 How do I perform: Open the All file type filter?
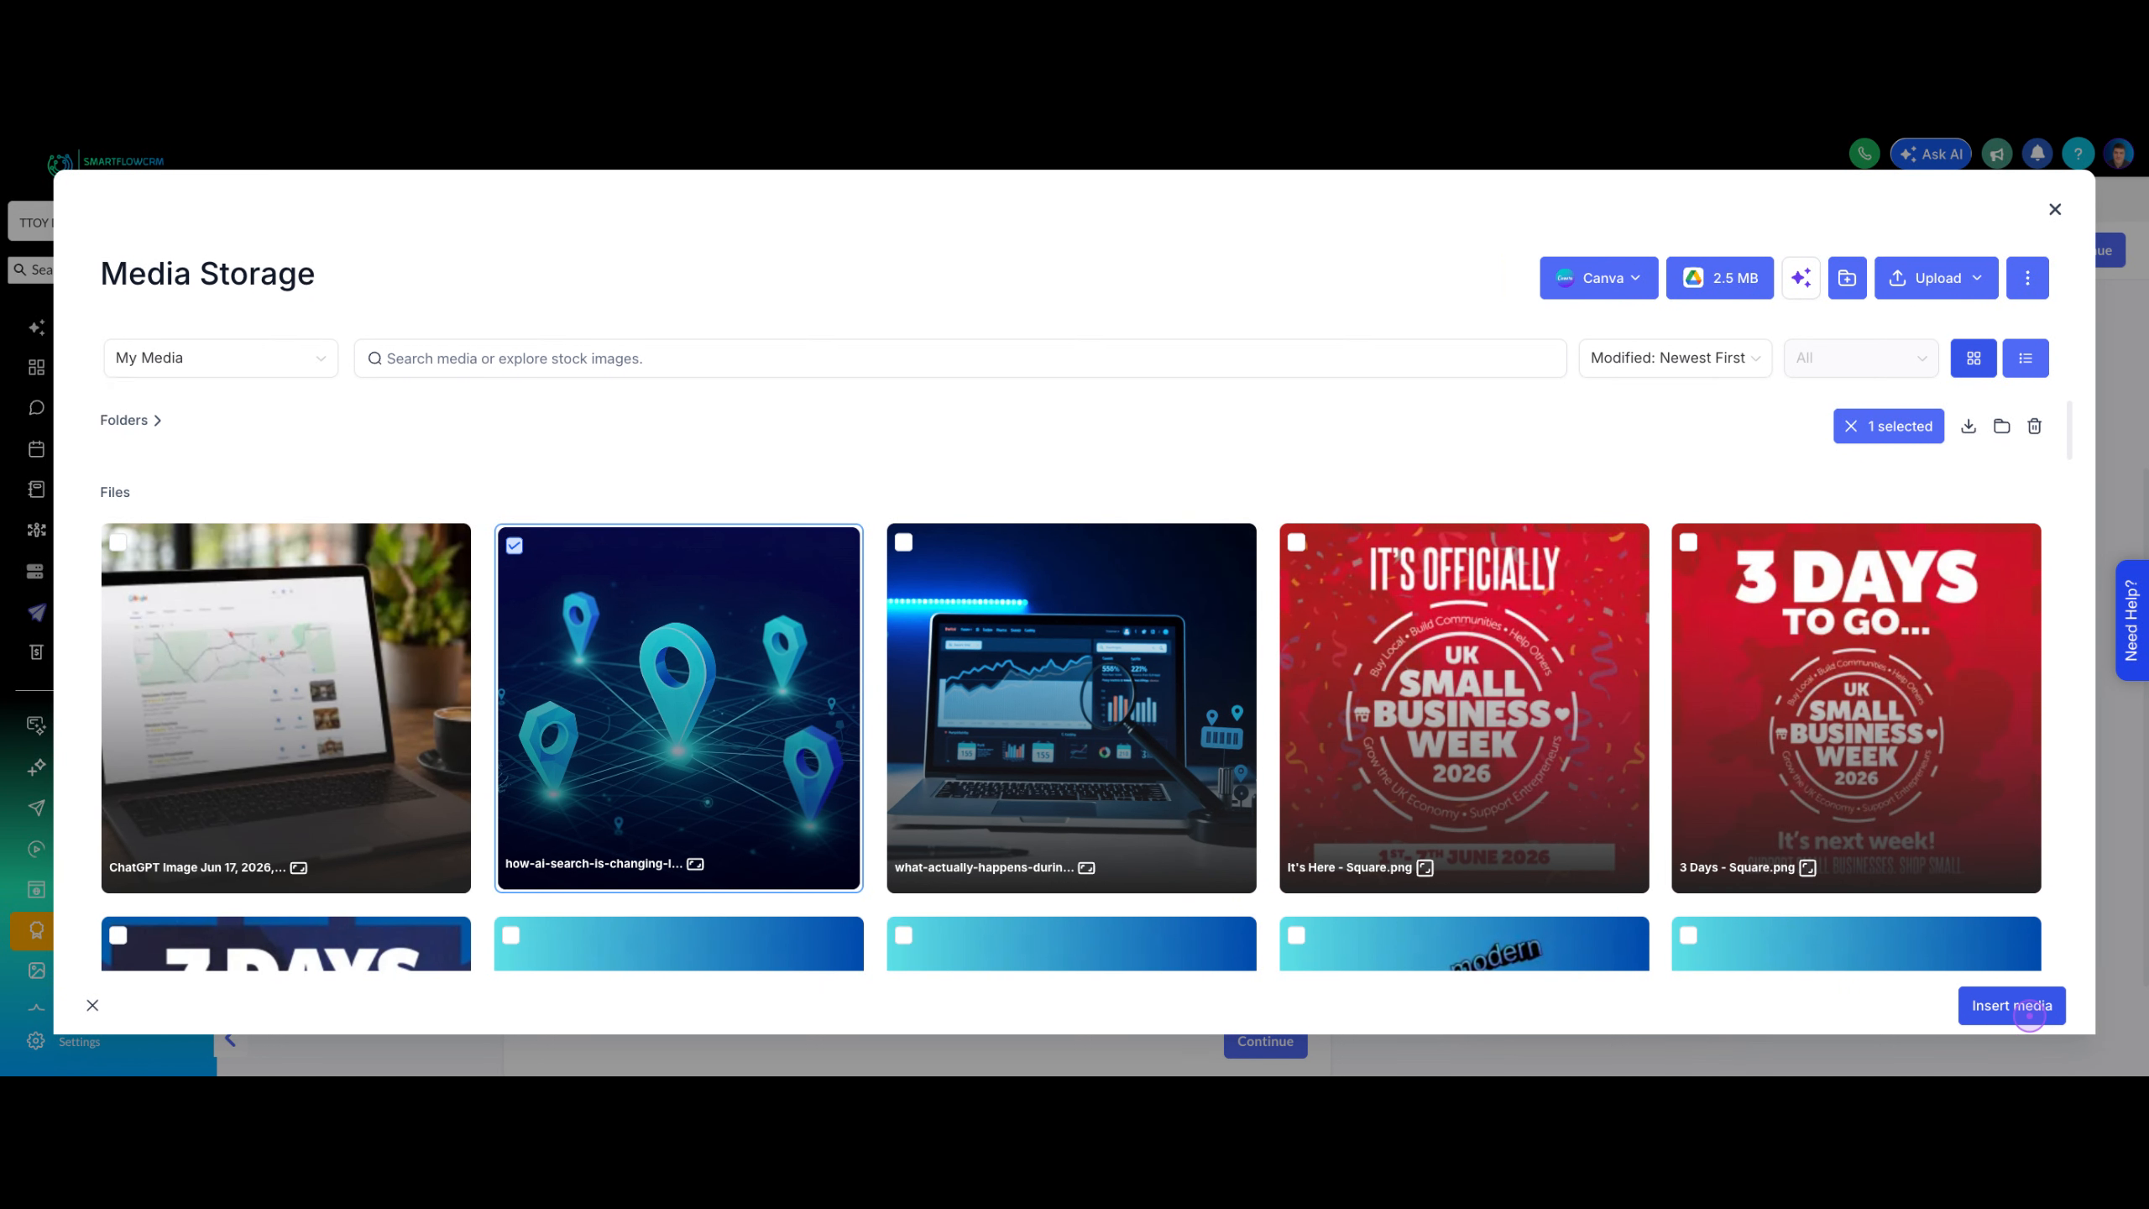[x=1861, y=359]
